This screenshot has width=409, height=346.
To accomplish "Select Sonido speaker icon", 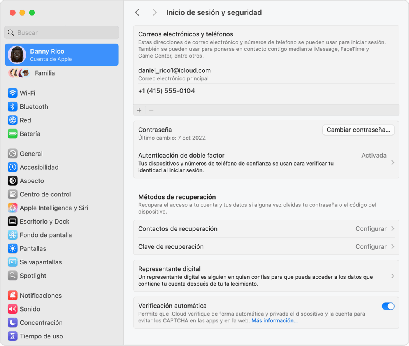I will pyautogui.click(x=12, y=309).
